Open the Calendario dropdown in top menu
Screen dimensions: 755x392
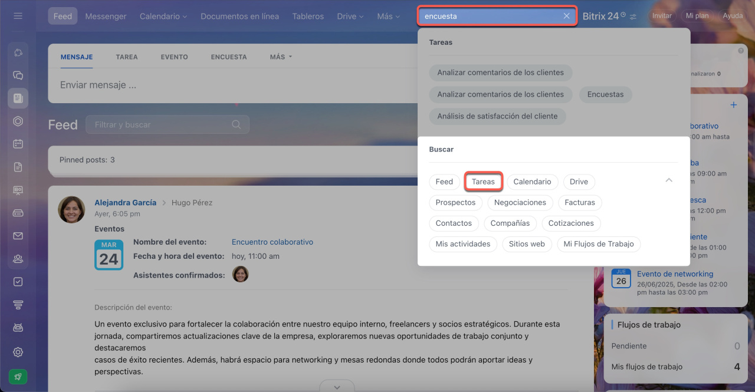[163, 16]
